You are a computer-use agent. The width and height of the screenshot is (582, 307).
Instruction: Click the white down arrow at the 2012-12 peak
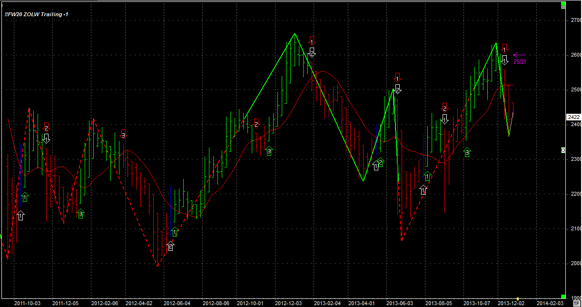[x=312, y=51]
